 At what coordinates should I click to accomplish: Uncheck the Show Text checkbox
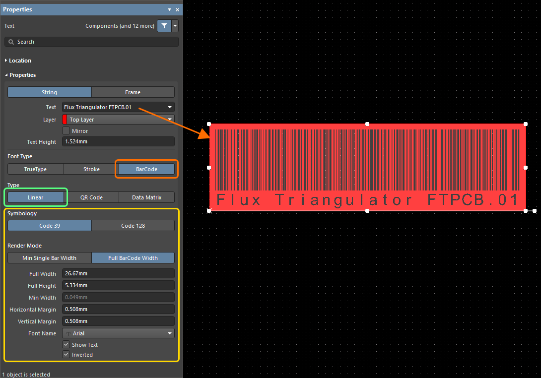click(x=66, y=345)
